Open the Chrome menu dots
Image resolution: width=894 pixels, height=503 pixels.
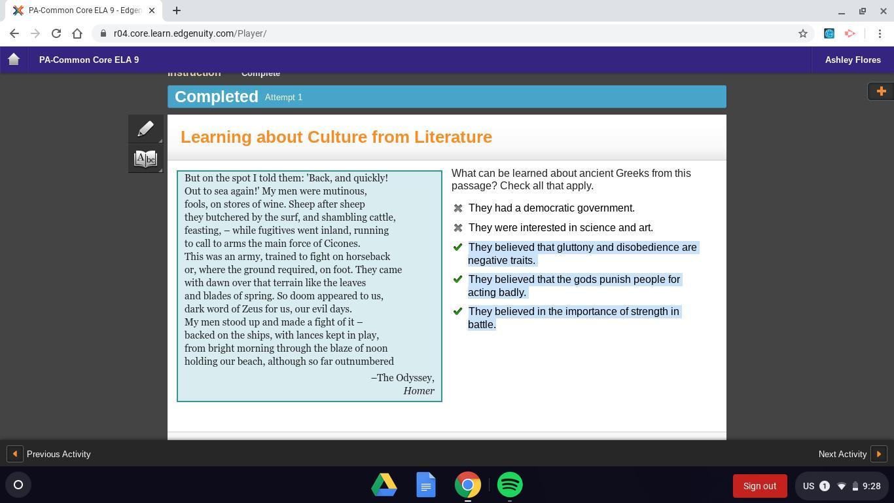(880, 33)
